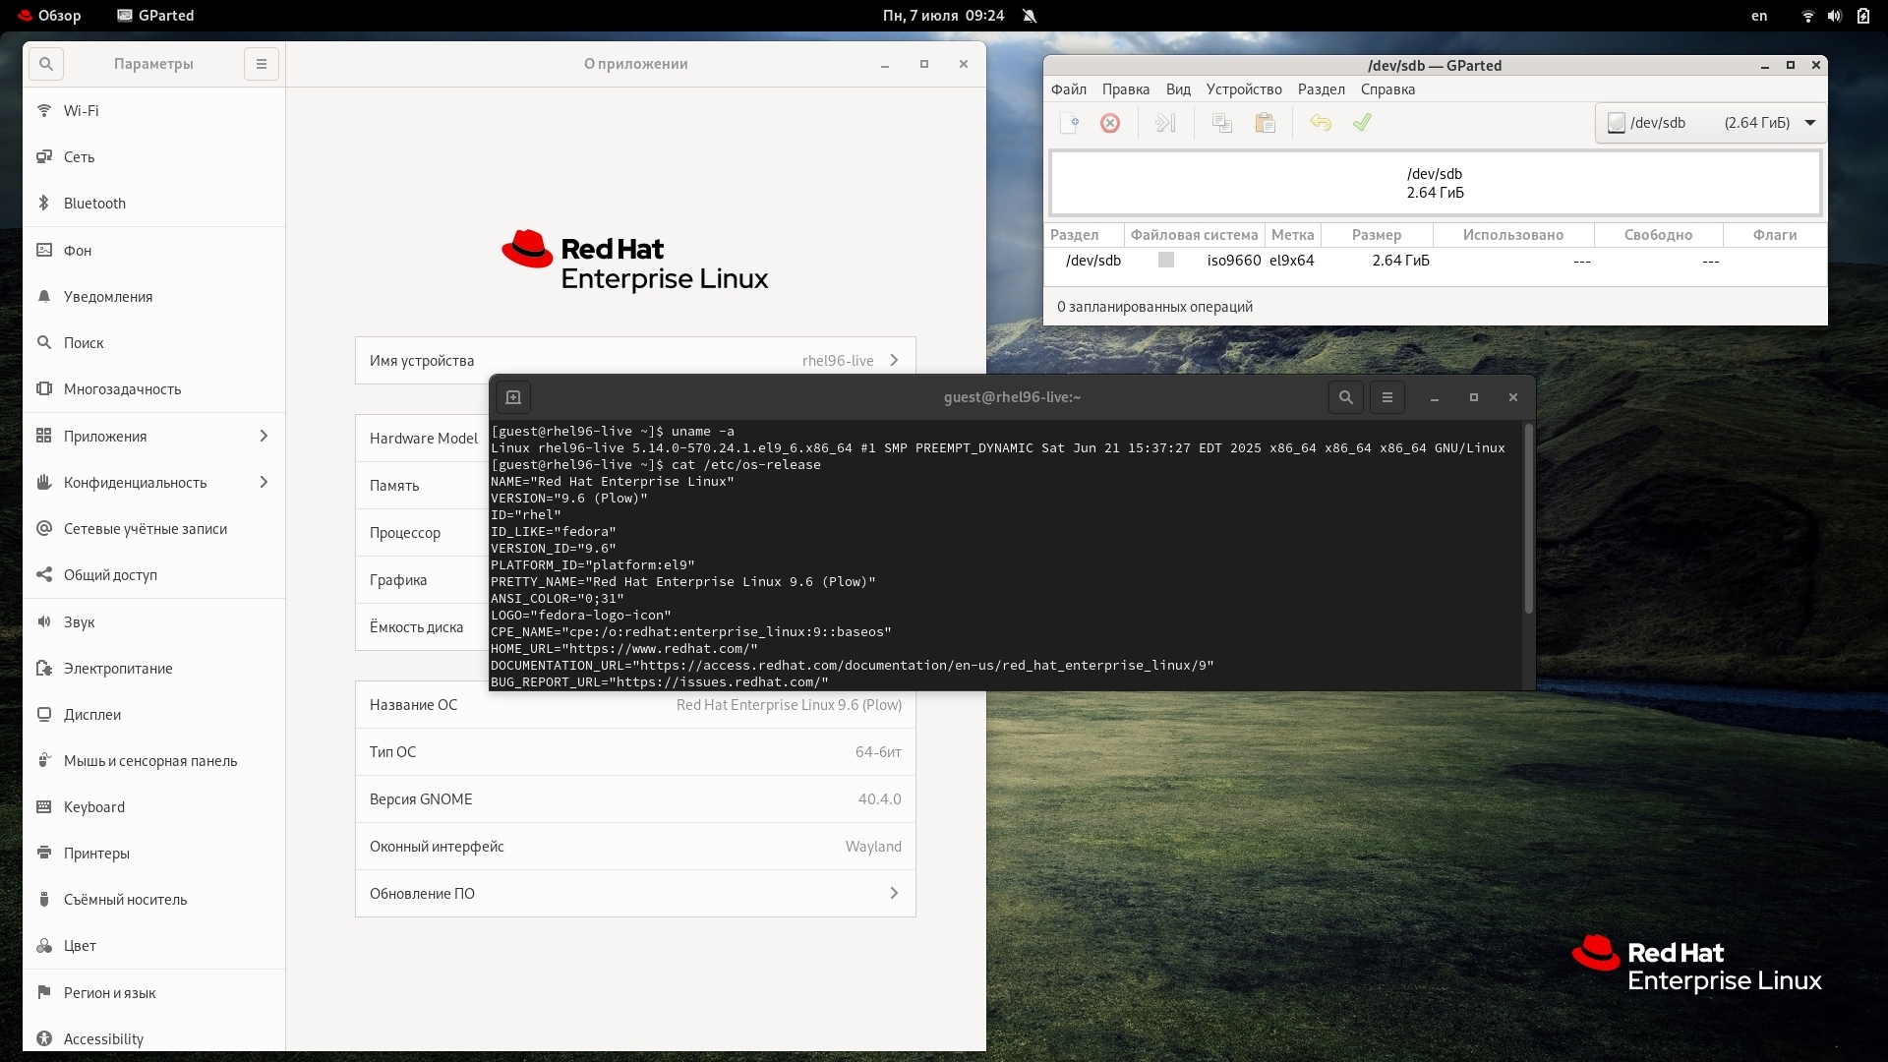Viewport: 1888px width, 1062px height.
Task: Click the Размер column header in GParted
Action: 1377,235
